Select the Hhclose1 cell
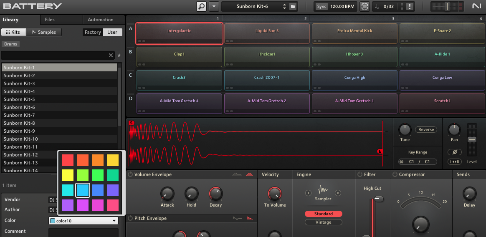 click(267, 57)
